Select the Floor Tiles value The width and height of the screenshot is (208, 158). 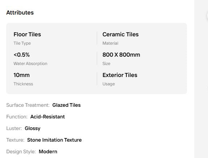point(27,34)
